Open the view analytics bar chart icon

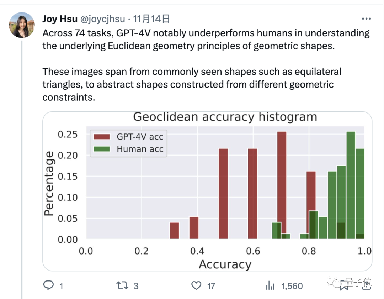click(271, 285)
